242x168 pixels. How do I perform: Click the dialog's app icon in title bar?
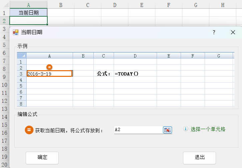[x=16, y=32]
